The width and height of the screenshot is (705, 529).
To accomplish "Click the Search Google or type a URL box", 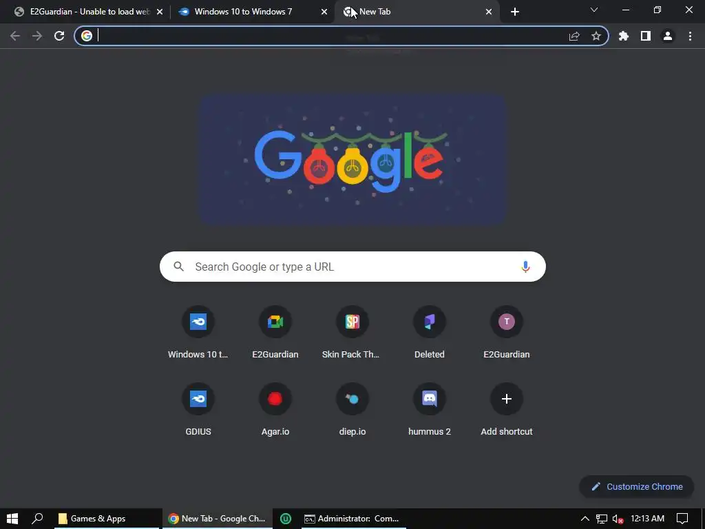I will pos(352,267).
